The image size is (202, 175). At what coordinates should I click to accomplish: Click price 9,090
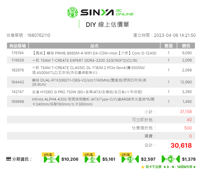pyautogui.click(x=187, y=53)
